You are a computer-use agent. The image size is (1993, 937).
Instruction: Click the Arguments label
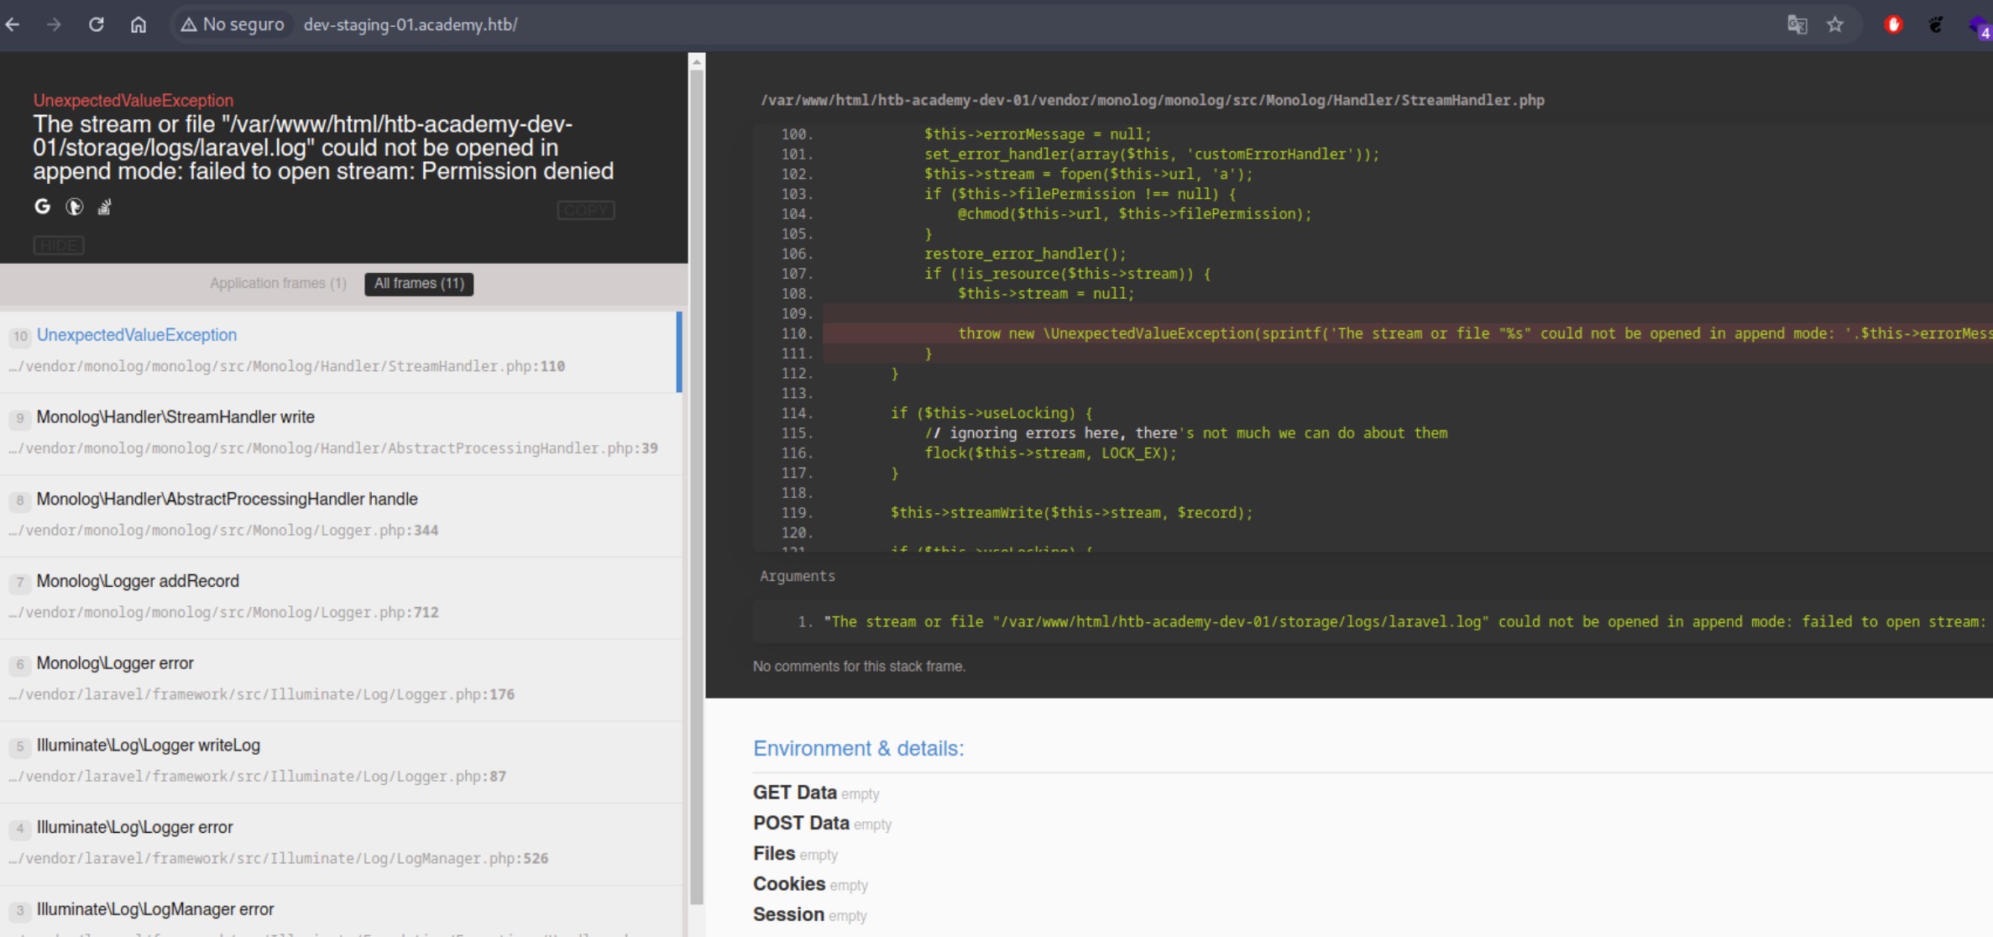[798, 576]
